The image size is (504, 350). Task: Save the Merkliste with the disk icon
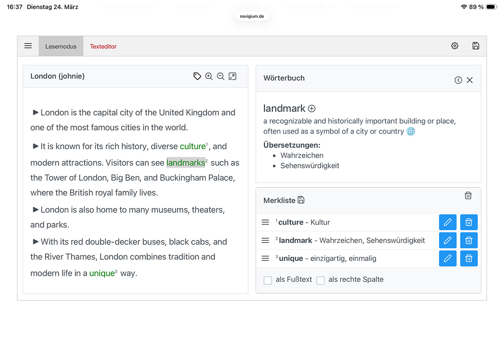pyautogui.click(x=301, y=200)
